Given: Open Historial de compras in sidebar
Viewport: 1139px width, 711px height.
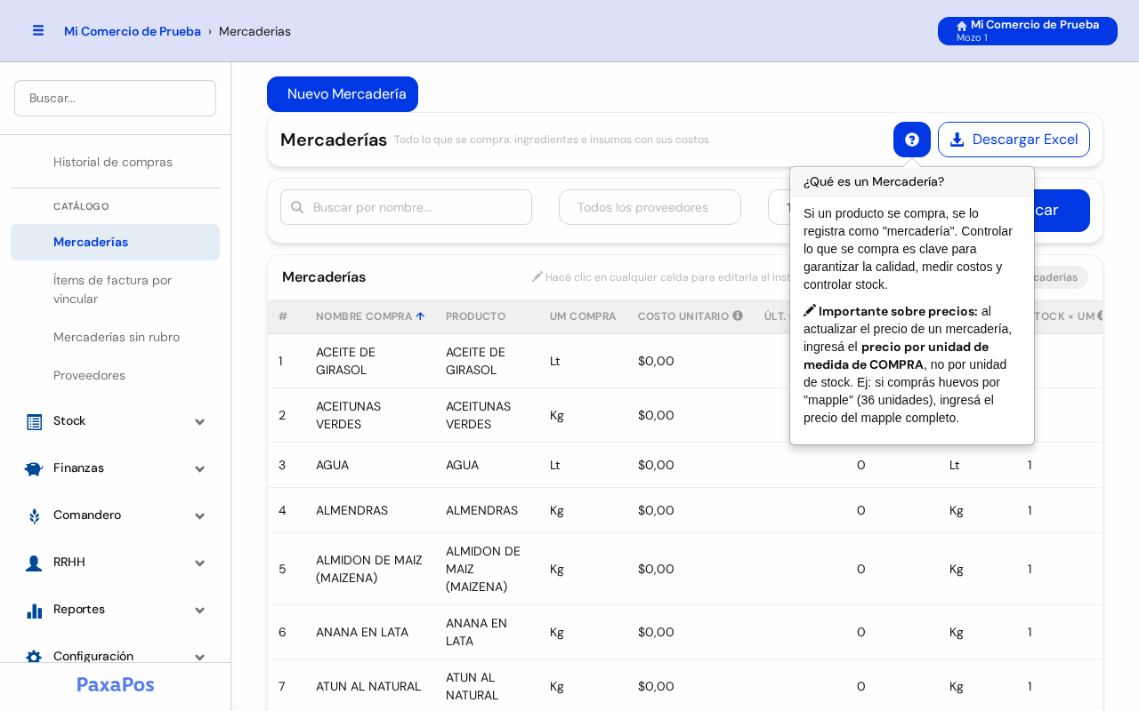Looking at the screenshot, I should pos(115,162).
